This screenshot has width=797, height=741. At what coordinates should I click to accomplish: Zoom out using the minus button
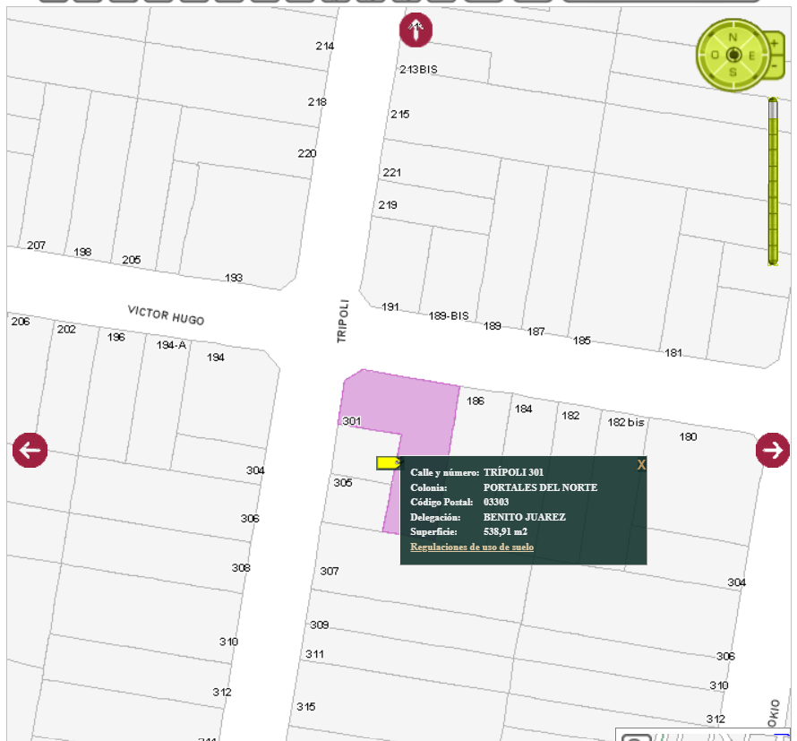pos(774,66)
